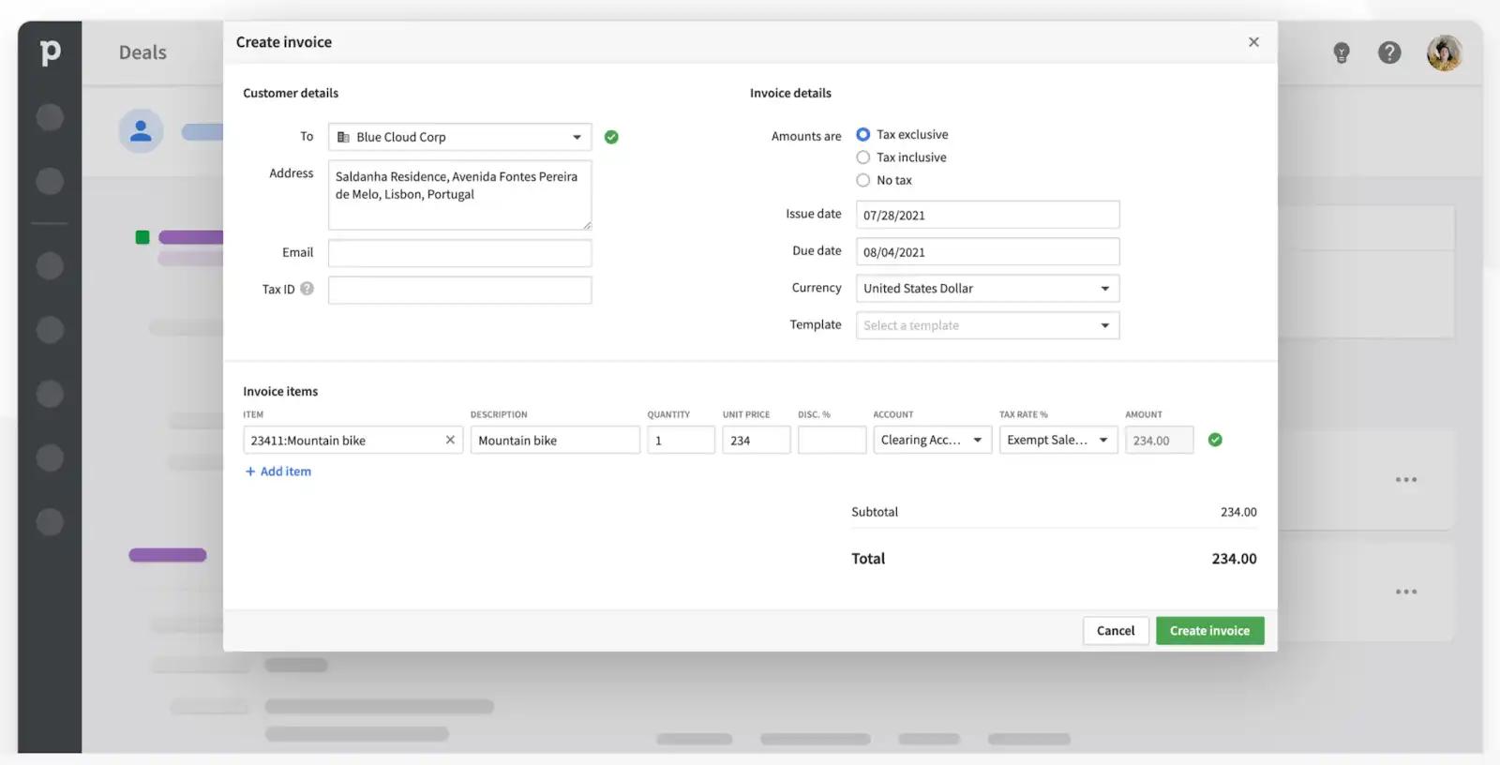This screenshot has width=1500, height=765.
Task: Click the Address text area
Action: tap(459, 195)
